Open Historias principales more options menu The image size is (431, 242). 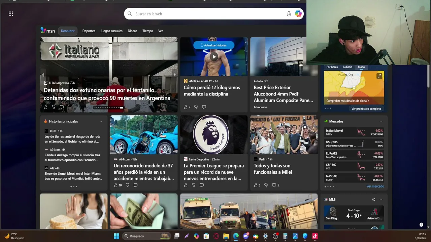(101, 121)
